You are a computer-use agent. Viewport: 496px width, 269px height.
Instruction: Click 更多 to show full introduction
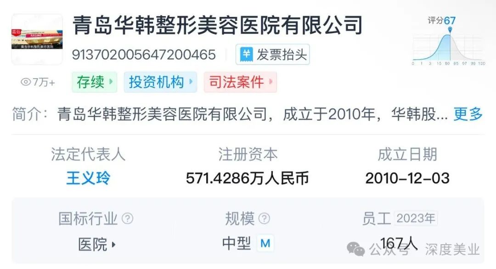coord(468,114)
